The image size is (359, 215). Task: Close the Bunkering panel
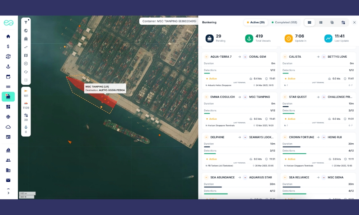click(354, 23)
